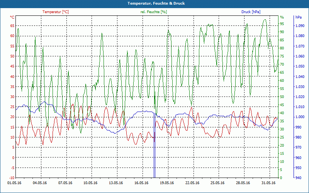Viewport: 309px width, 193px height.
Task: Click the date label "28.05.16"
Action: (243, 183)
